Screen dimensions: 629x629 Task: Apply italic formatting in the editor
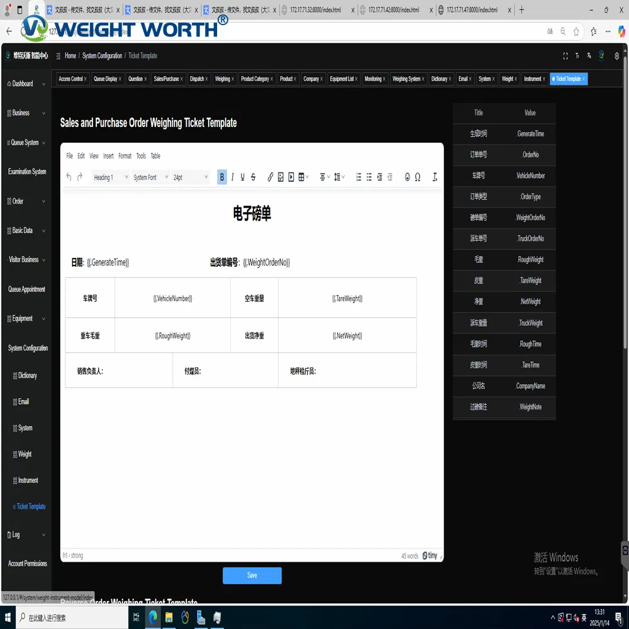(x=232, y=177)
